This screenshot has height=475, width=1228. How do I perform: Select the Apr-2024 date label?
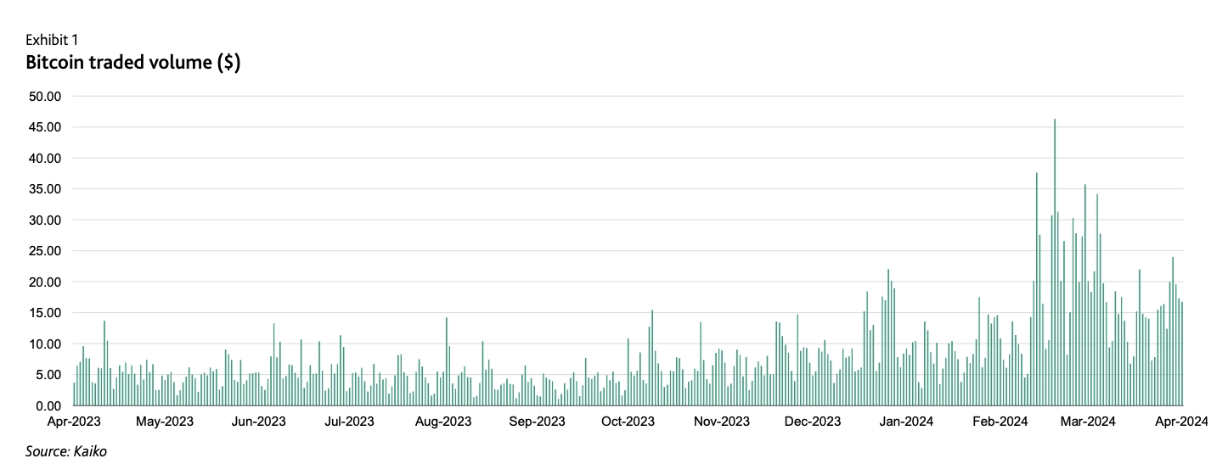tap(1182, 422)
